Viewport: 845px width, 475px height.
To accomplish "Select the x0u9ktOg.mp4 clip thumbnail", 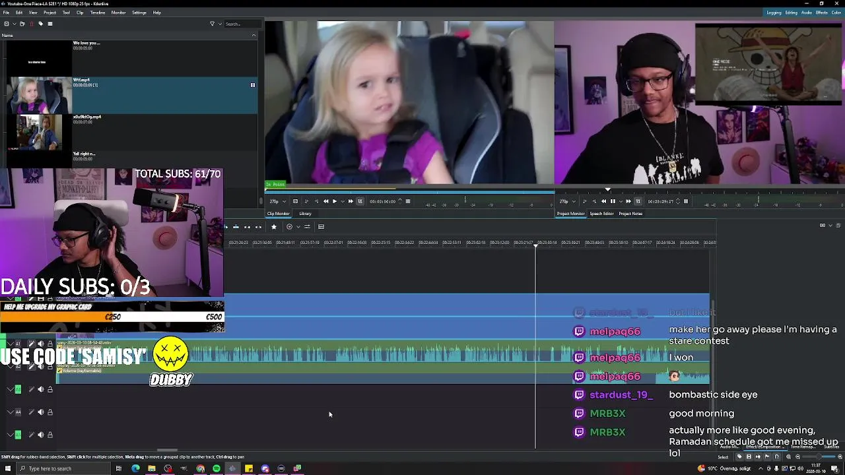I will point(39,132).
